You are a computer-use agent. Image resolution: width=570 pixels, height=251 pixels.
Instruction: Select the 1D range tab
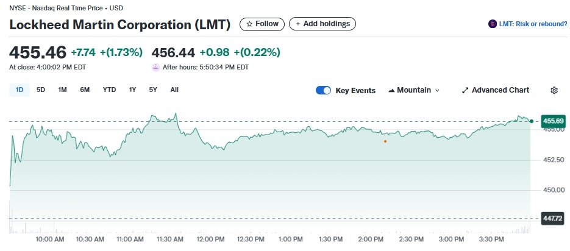(x=20, y=90)
